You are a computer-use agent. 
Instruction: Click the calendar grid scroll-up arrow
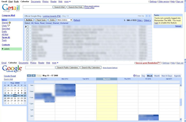[x=181, y=85]
